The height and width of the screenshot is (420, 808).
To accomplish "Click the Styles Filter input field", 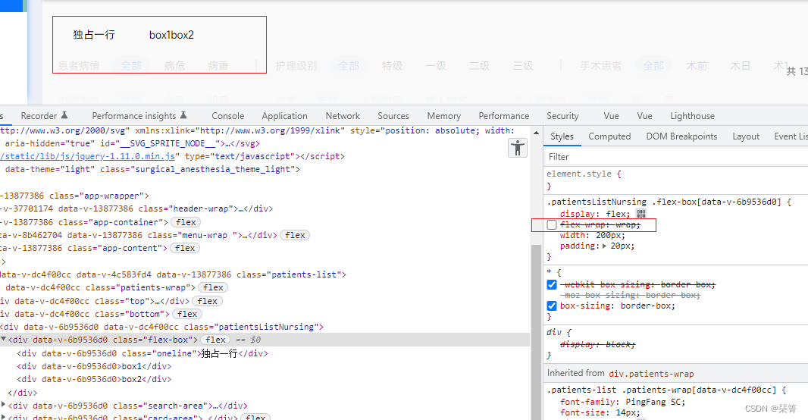I will [x=676, y=157].
